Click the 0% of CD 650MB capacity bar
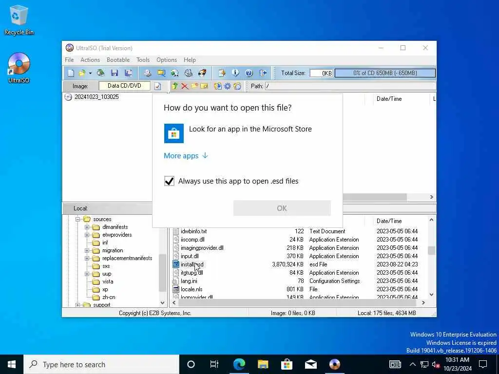This screenshot has width=499, height=374. (x=385, y=73)
